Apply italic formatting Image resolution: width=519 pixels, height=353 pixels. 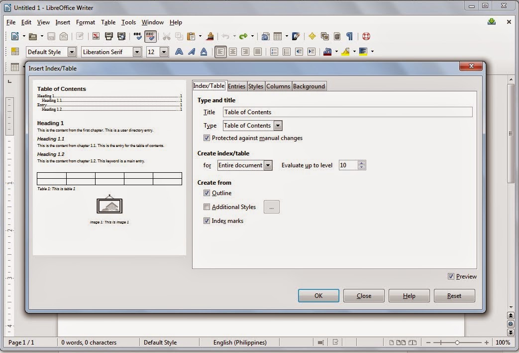(192, 52)
